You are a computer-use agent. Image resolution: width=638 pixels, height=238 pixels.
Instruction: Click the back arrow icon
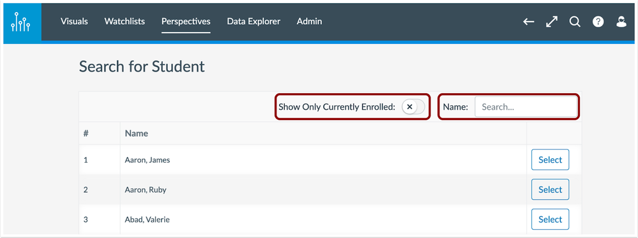click(x=529, y=22)
